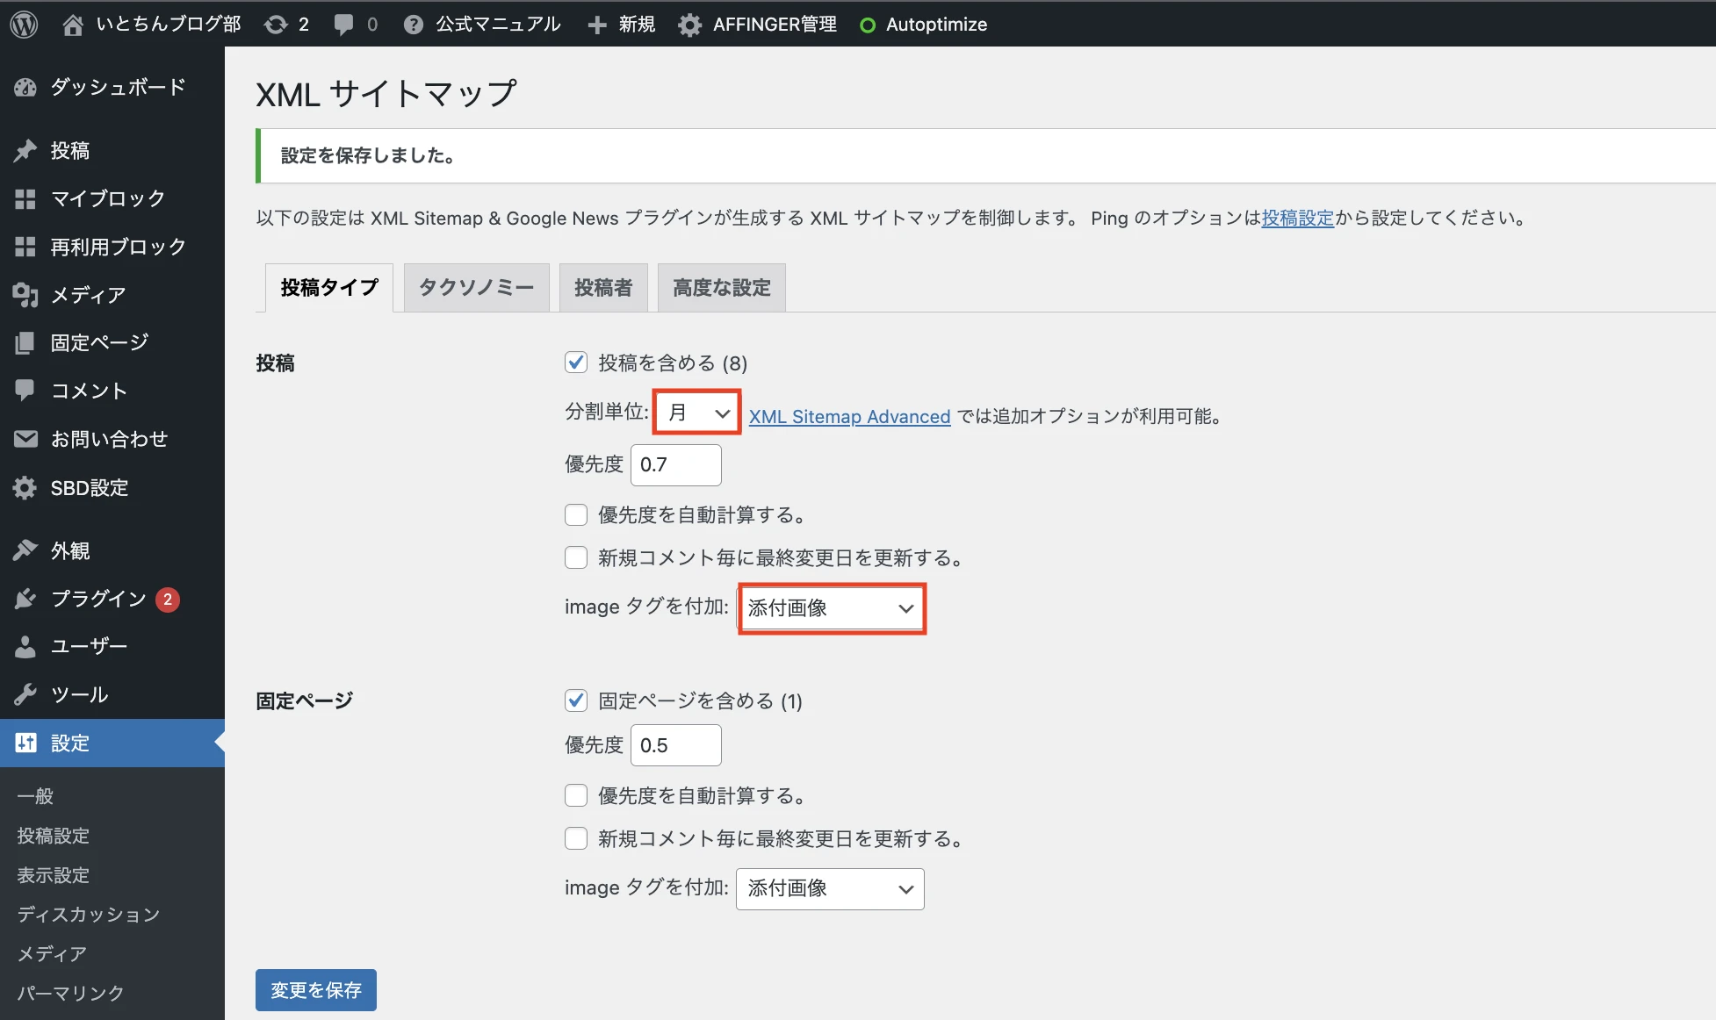Enable 優先度を自動計算する for 投稿
Screen dimensions: 1716x1020
[576, 514]
